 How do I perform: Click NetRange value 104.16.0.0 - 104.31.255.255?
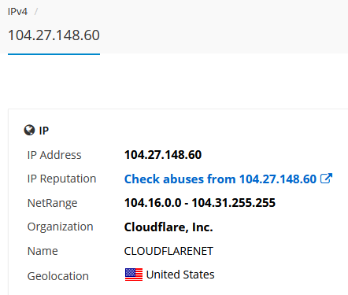(x=200, y=203)
